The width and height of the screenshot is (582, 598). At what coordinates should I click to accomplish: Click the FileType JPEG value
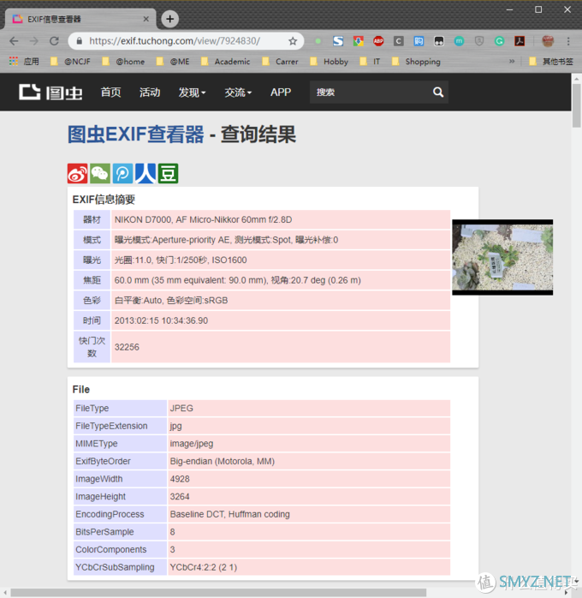[181, 409]
